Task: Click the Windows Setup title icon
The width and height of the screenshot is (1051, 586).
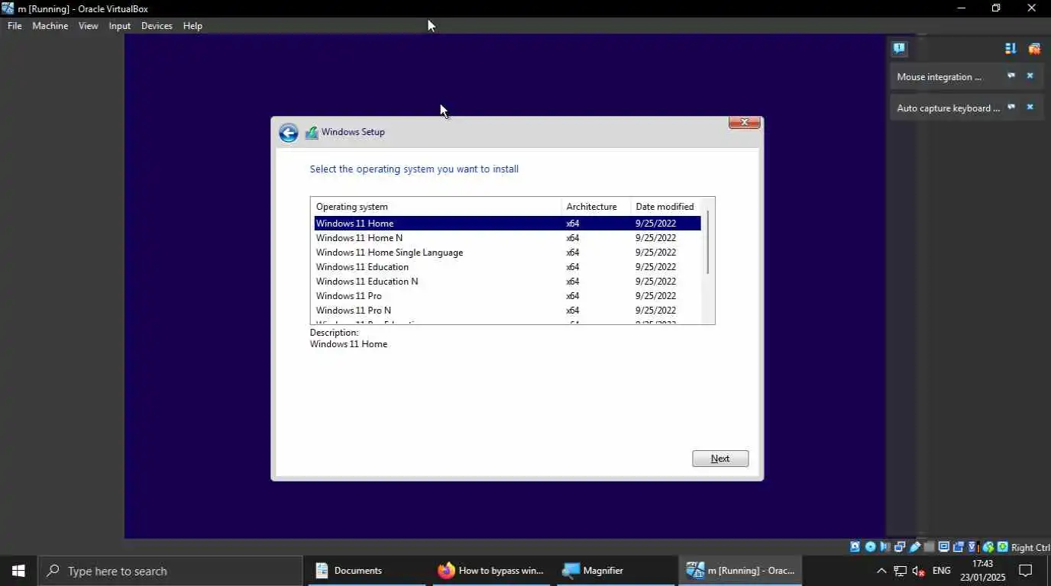Action: 312,132
